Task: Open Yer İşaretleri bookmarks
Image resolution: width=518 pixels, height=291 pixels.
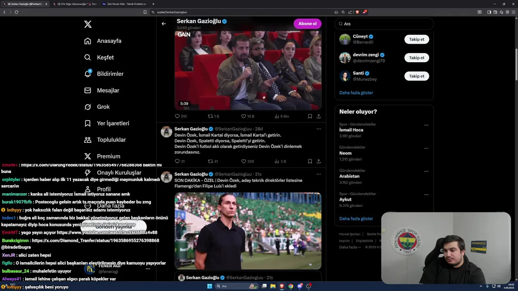Action: coord(106,123)
